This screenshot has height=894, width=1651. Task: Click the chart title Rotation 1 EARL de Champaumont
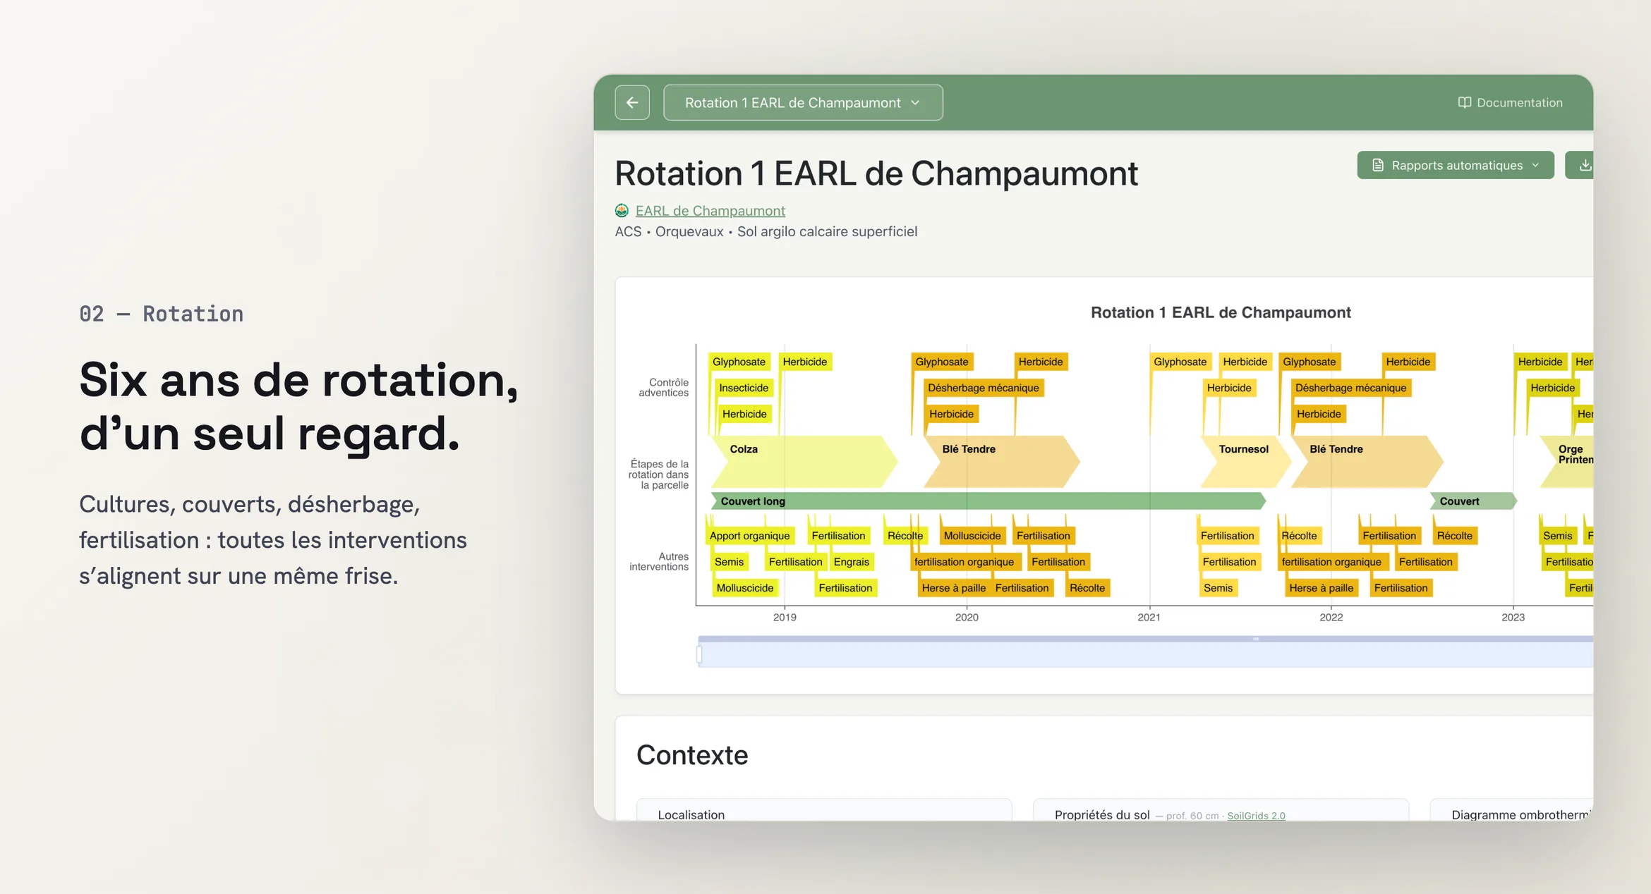point(1221,312)
